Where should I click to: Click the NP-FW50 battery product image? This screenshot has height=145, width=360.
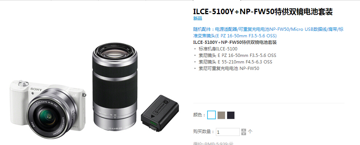click(x=160, y=113)
